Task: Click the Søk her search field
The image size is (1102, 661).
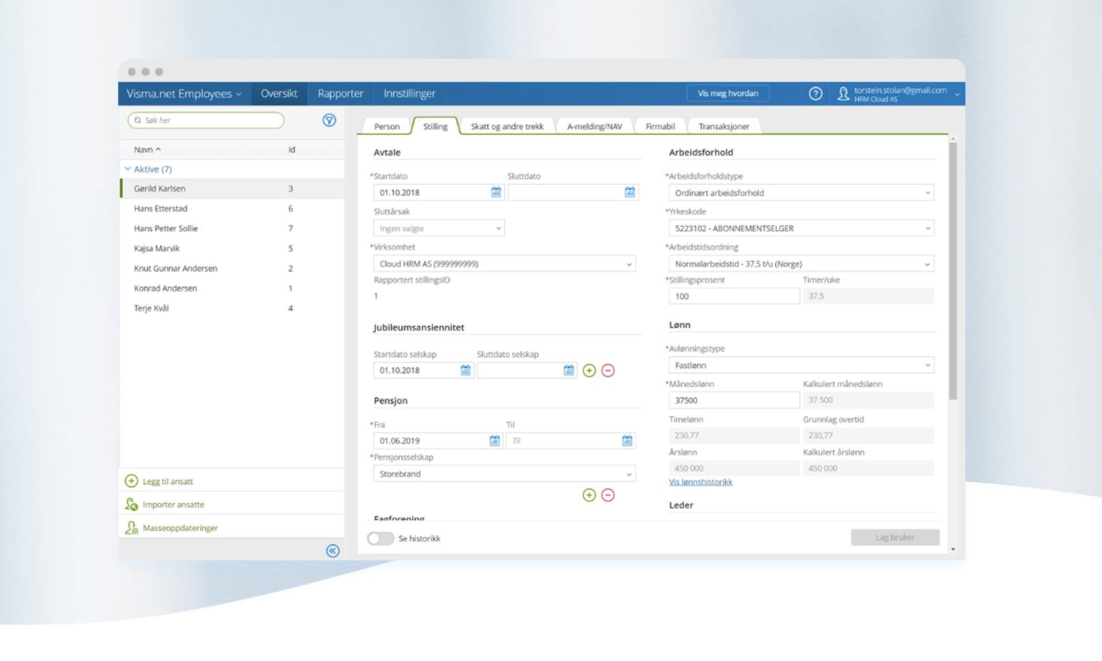Action: [x=206, y=120]
